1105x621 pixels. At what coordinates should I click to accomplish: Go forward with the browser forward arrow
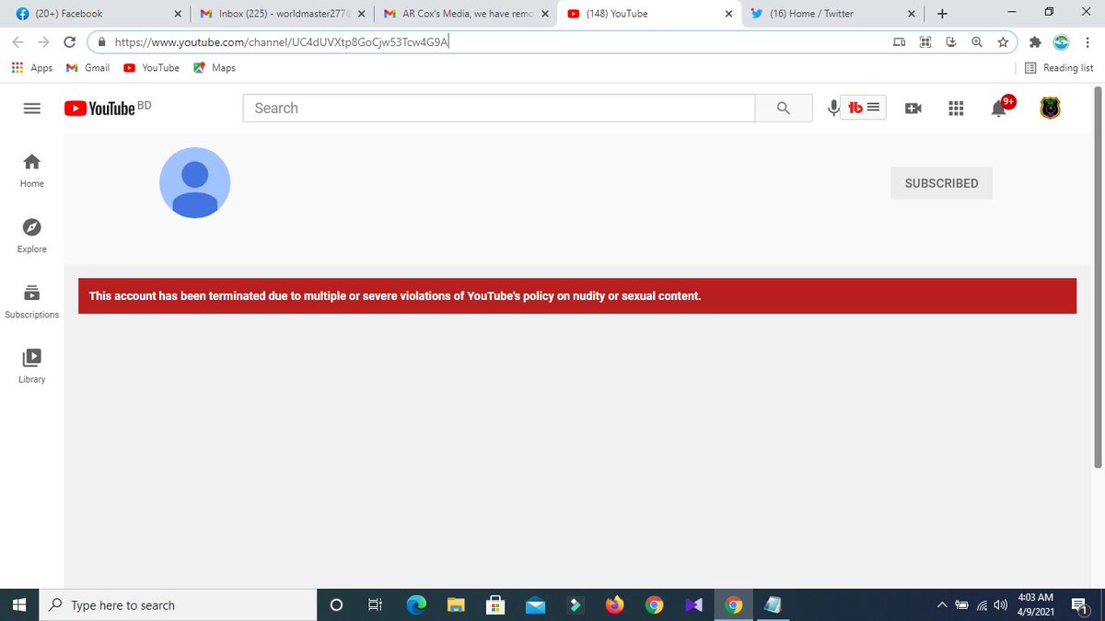(43, 41)
